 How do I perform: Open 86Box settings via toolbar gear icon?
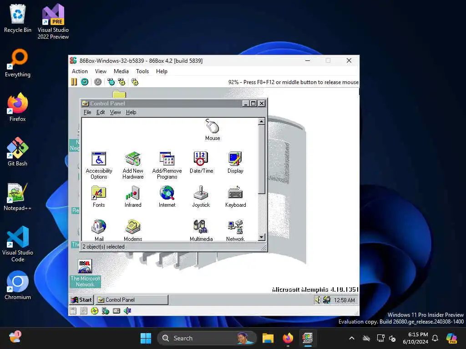tap(135, 82)
